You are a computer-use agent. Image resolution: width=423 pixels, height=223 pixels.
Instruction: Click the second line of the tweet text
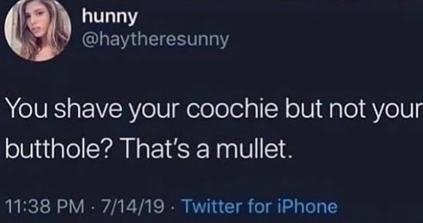click(x=149, y=149)
